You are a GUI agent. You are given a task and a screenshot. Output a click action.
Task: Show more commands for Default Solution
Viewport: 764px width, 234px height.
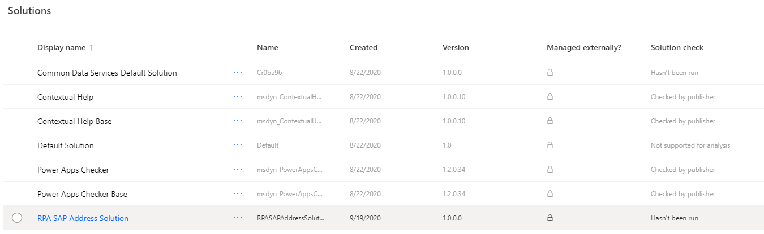(238, 145)
